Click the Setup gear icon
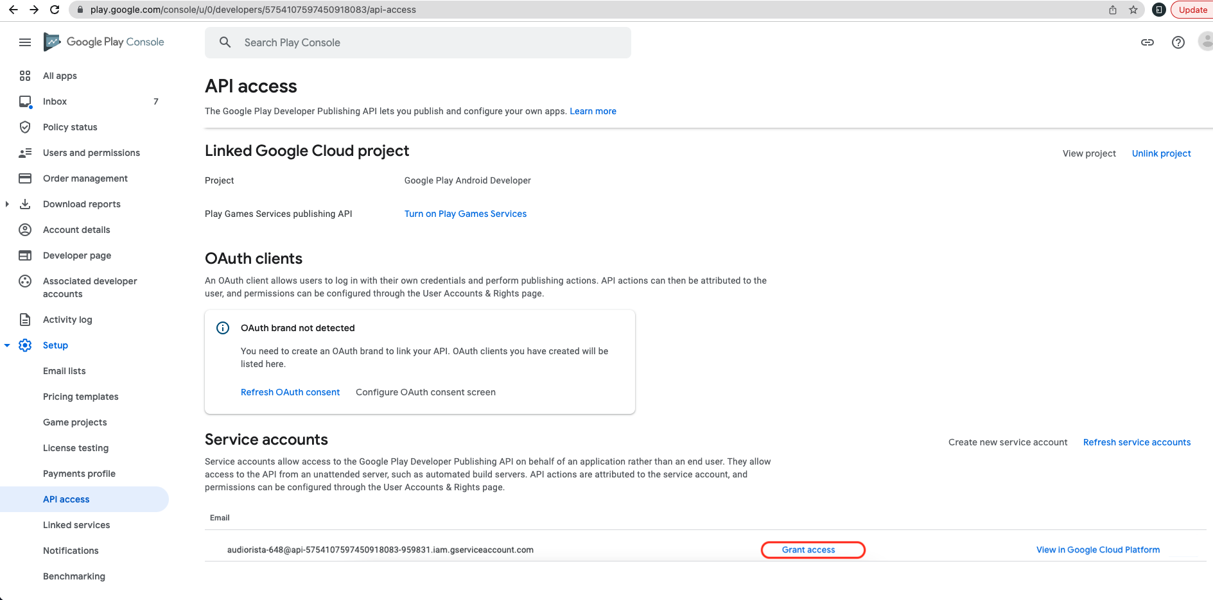 click(x=25, y=345)
